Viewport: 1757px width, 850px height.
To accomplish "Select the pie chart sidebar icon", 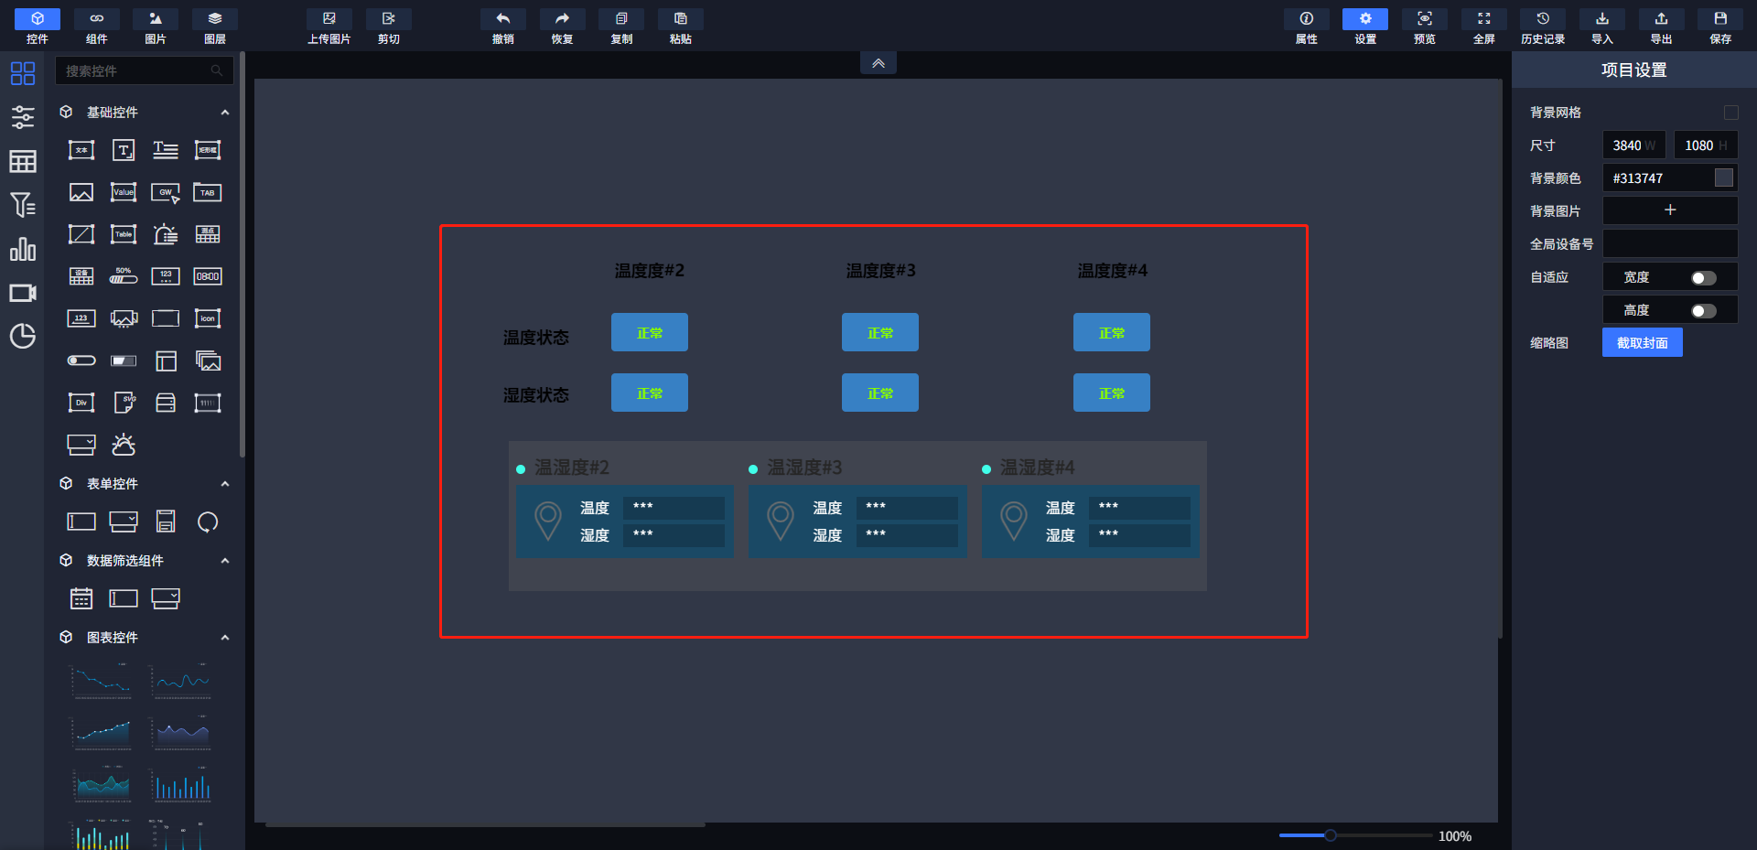I will tap(22, 337).
